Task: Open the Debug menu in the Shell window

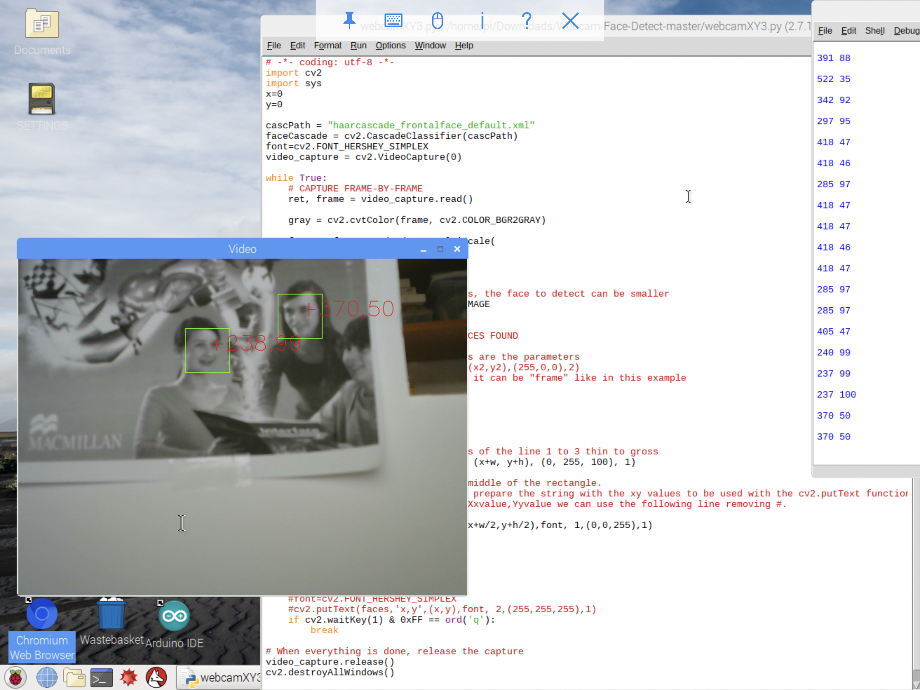Action: pyautogui.click(x=907, y=31)
